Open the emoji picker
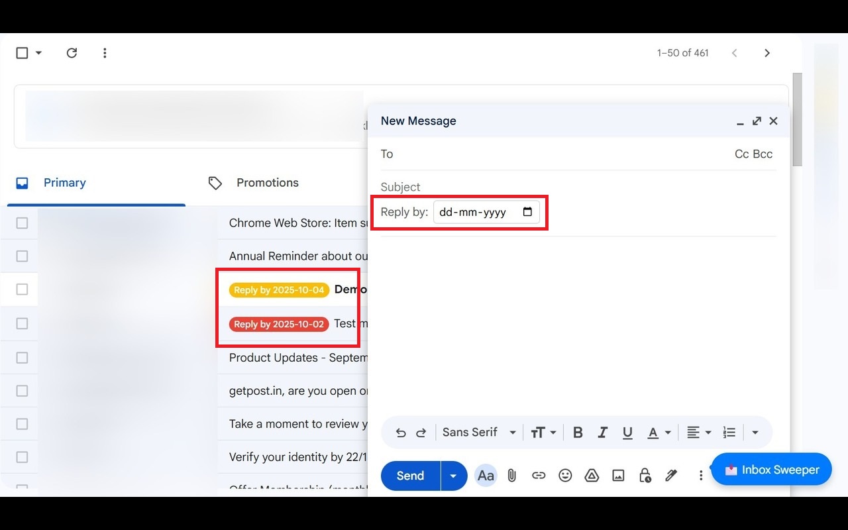This screenshot has width=848, height=530. tap(565, 475)
